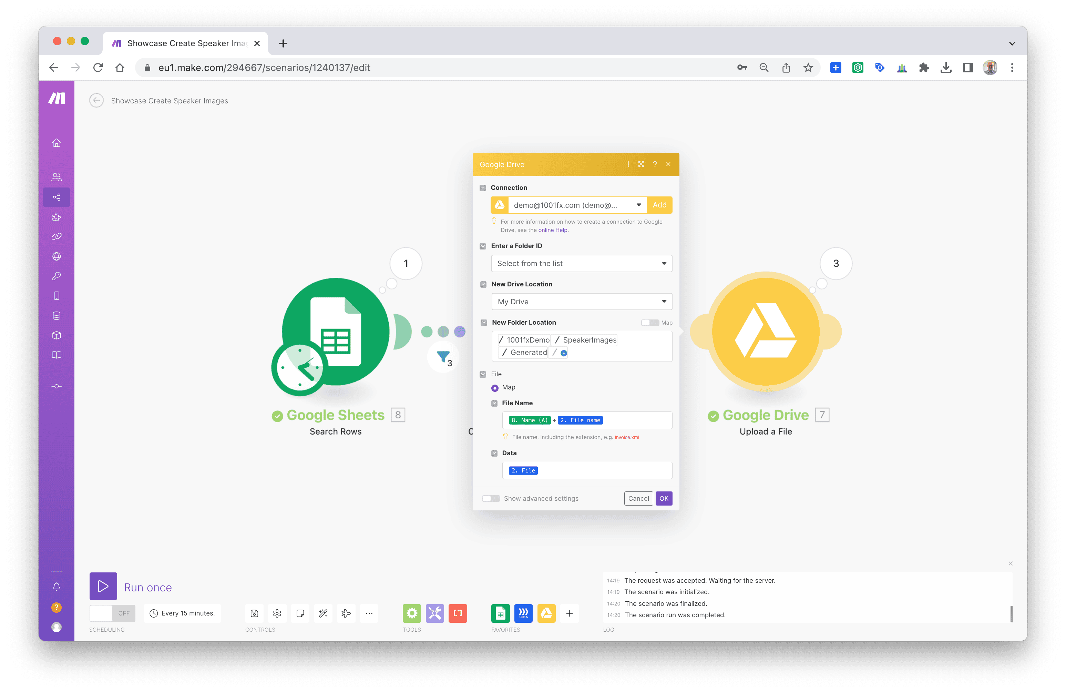Click the auto-align magic wand control
Viewport: 1066px width, 692px height.
(x=323, y=613)
